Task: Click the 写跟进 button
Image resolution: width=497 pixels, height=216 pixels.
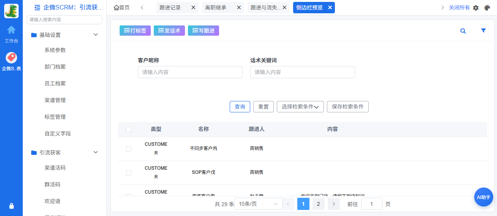Action: pyautogui.click(x=204, y=31)
